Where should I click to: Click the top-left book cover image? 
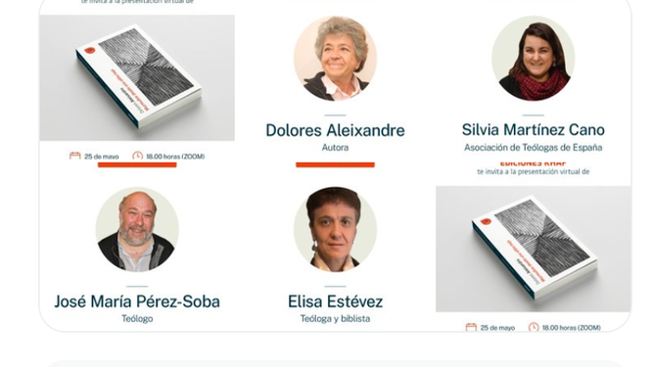(137, 78)
